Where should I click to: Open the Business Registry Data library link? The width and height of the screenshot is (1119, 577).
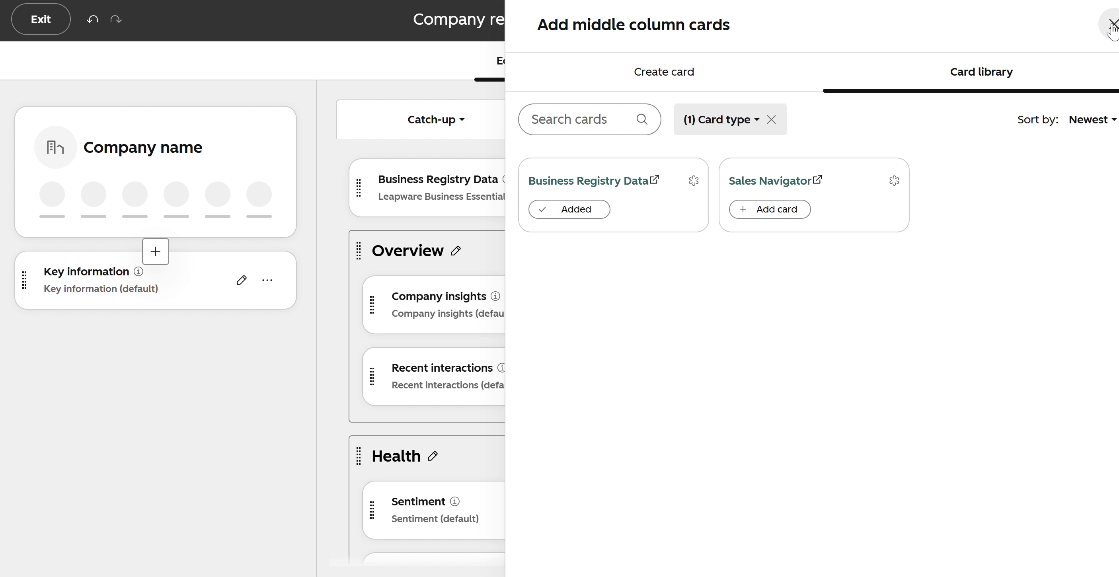[588, 181]
